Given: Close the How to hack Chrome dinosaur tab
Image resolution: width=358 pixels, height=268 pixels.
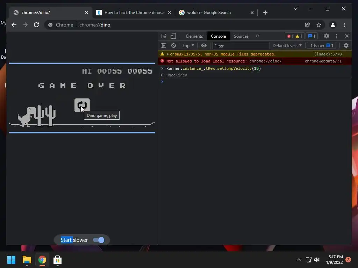Looking at the screenshot, I should pyautogui.click(x=170, y=13).
